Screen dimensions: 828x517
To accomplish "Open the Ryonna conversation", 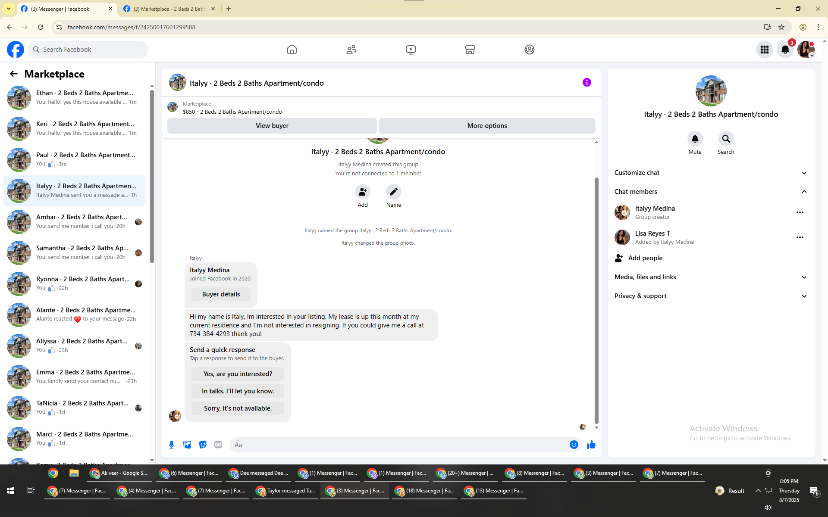I will pyautogui.click(x=74, y=283).
